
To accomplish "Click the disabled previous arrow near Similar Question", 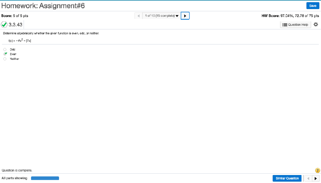I will point(308,178).
